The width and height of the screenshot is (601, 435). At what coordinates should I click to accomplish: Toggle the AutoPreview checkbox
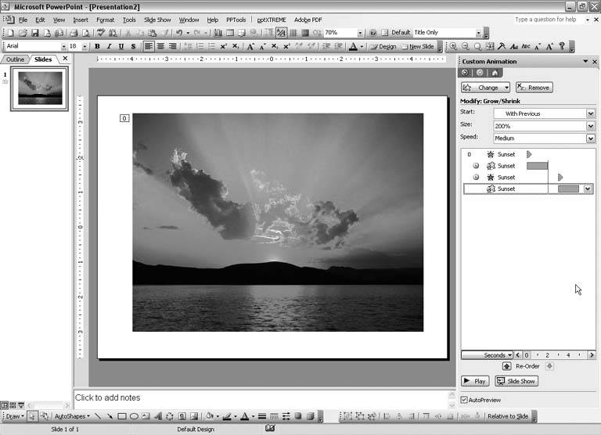[465, 400]
